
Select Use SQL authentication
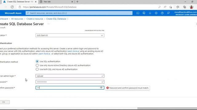pyautogui.click(x=37, y=61)
